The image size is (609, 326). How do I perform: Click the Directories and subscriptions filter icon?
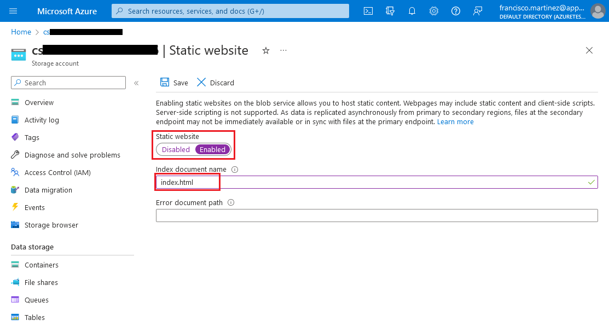pos(390,11)
